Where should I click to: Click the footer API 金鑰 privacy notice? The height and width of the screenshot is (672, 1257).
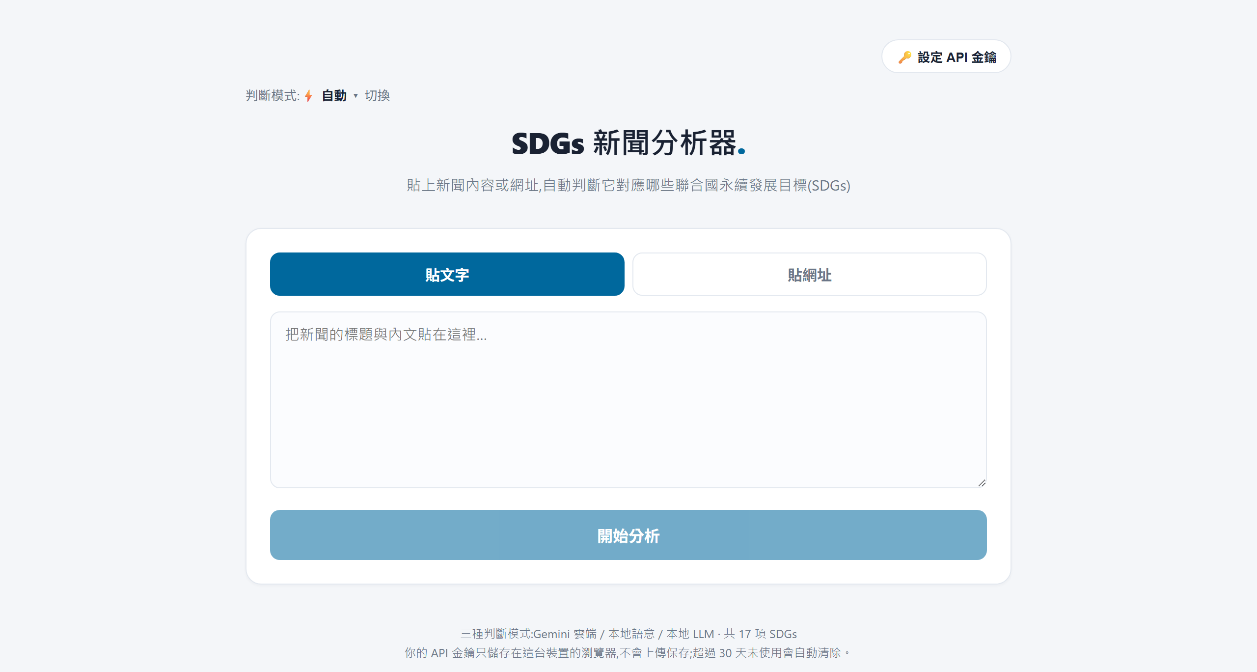(x=627, y=652)
